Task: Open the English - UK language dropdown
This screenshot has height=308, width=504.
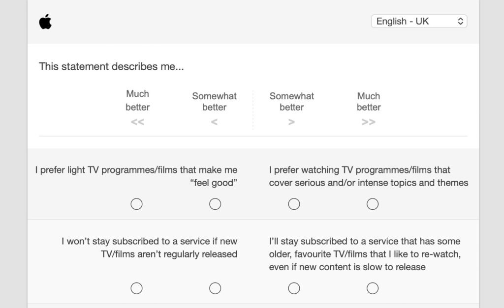Action: coord(419,21)
